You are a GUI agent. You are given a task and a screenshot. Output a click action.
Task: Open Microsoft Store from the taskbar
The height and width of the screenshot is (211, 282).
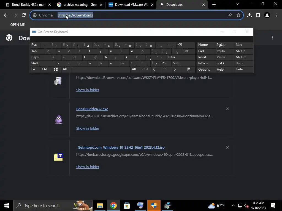(x=127, y=206)
